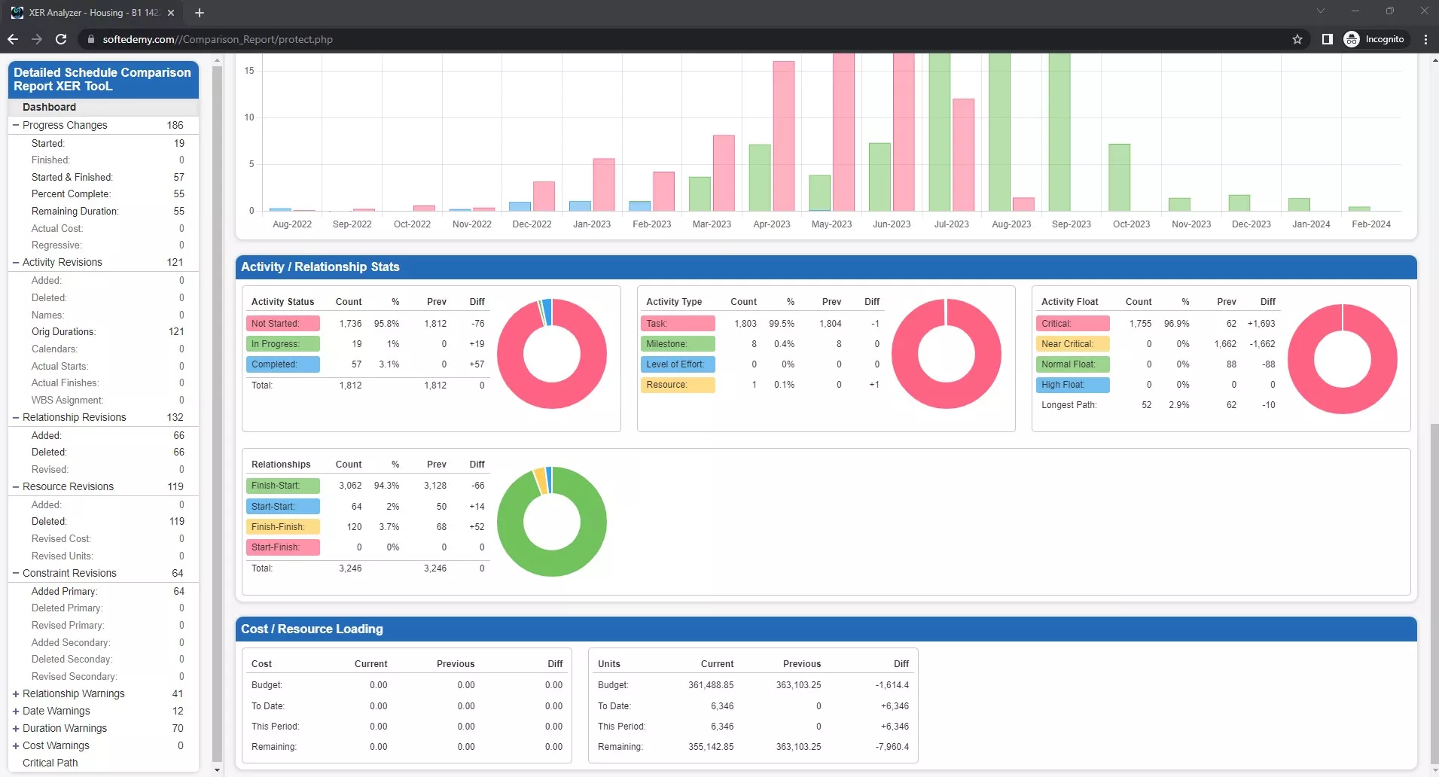
Task: Reload the comparison report page
Action: (x=61, y=39)
